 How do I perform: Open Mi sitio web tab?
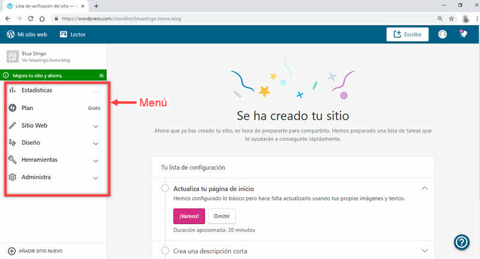(x=26, y=34)
